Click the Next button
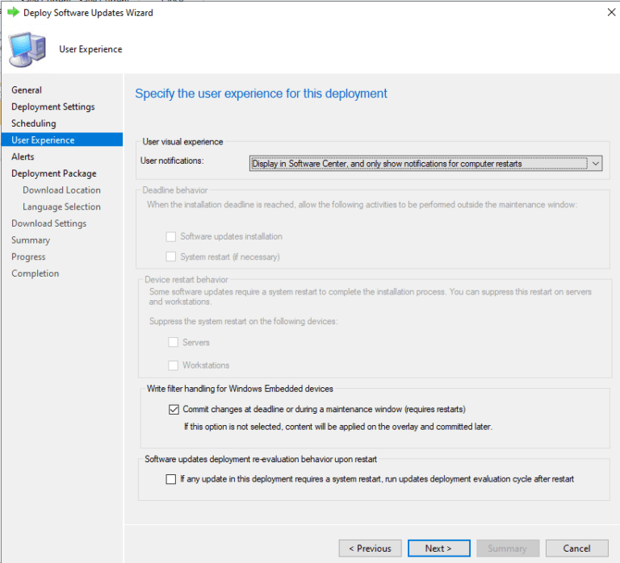Viewport: 620px width, 563px height. click(x=439, y=548)
